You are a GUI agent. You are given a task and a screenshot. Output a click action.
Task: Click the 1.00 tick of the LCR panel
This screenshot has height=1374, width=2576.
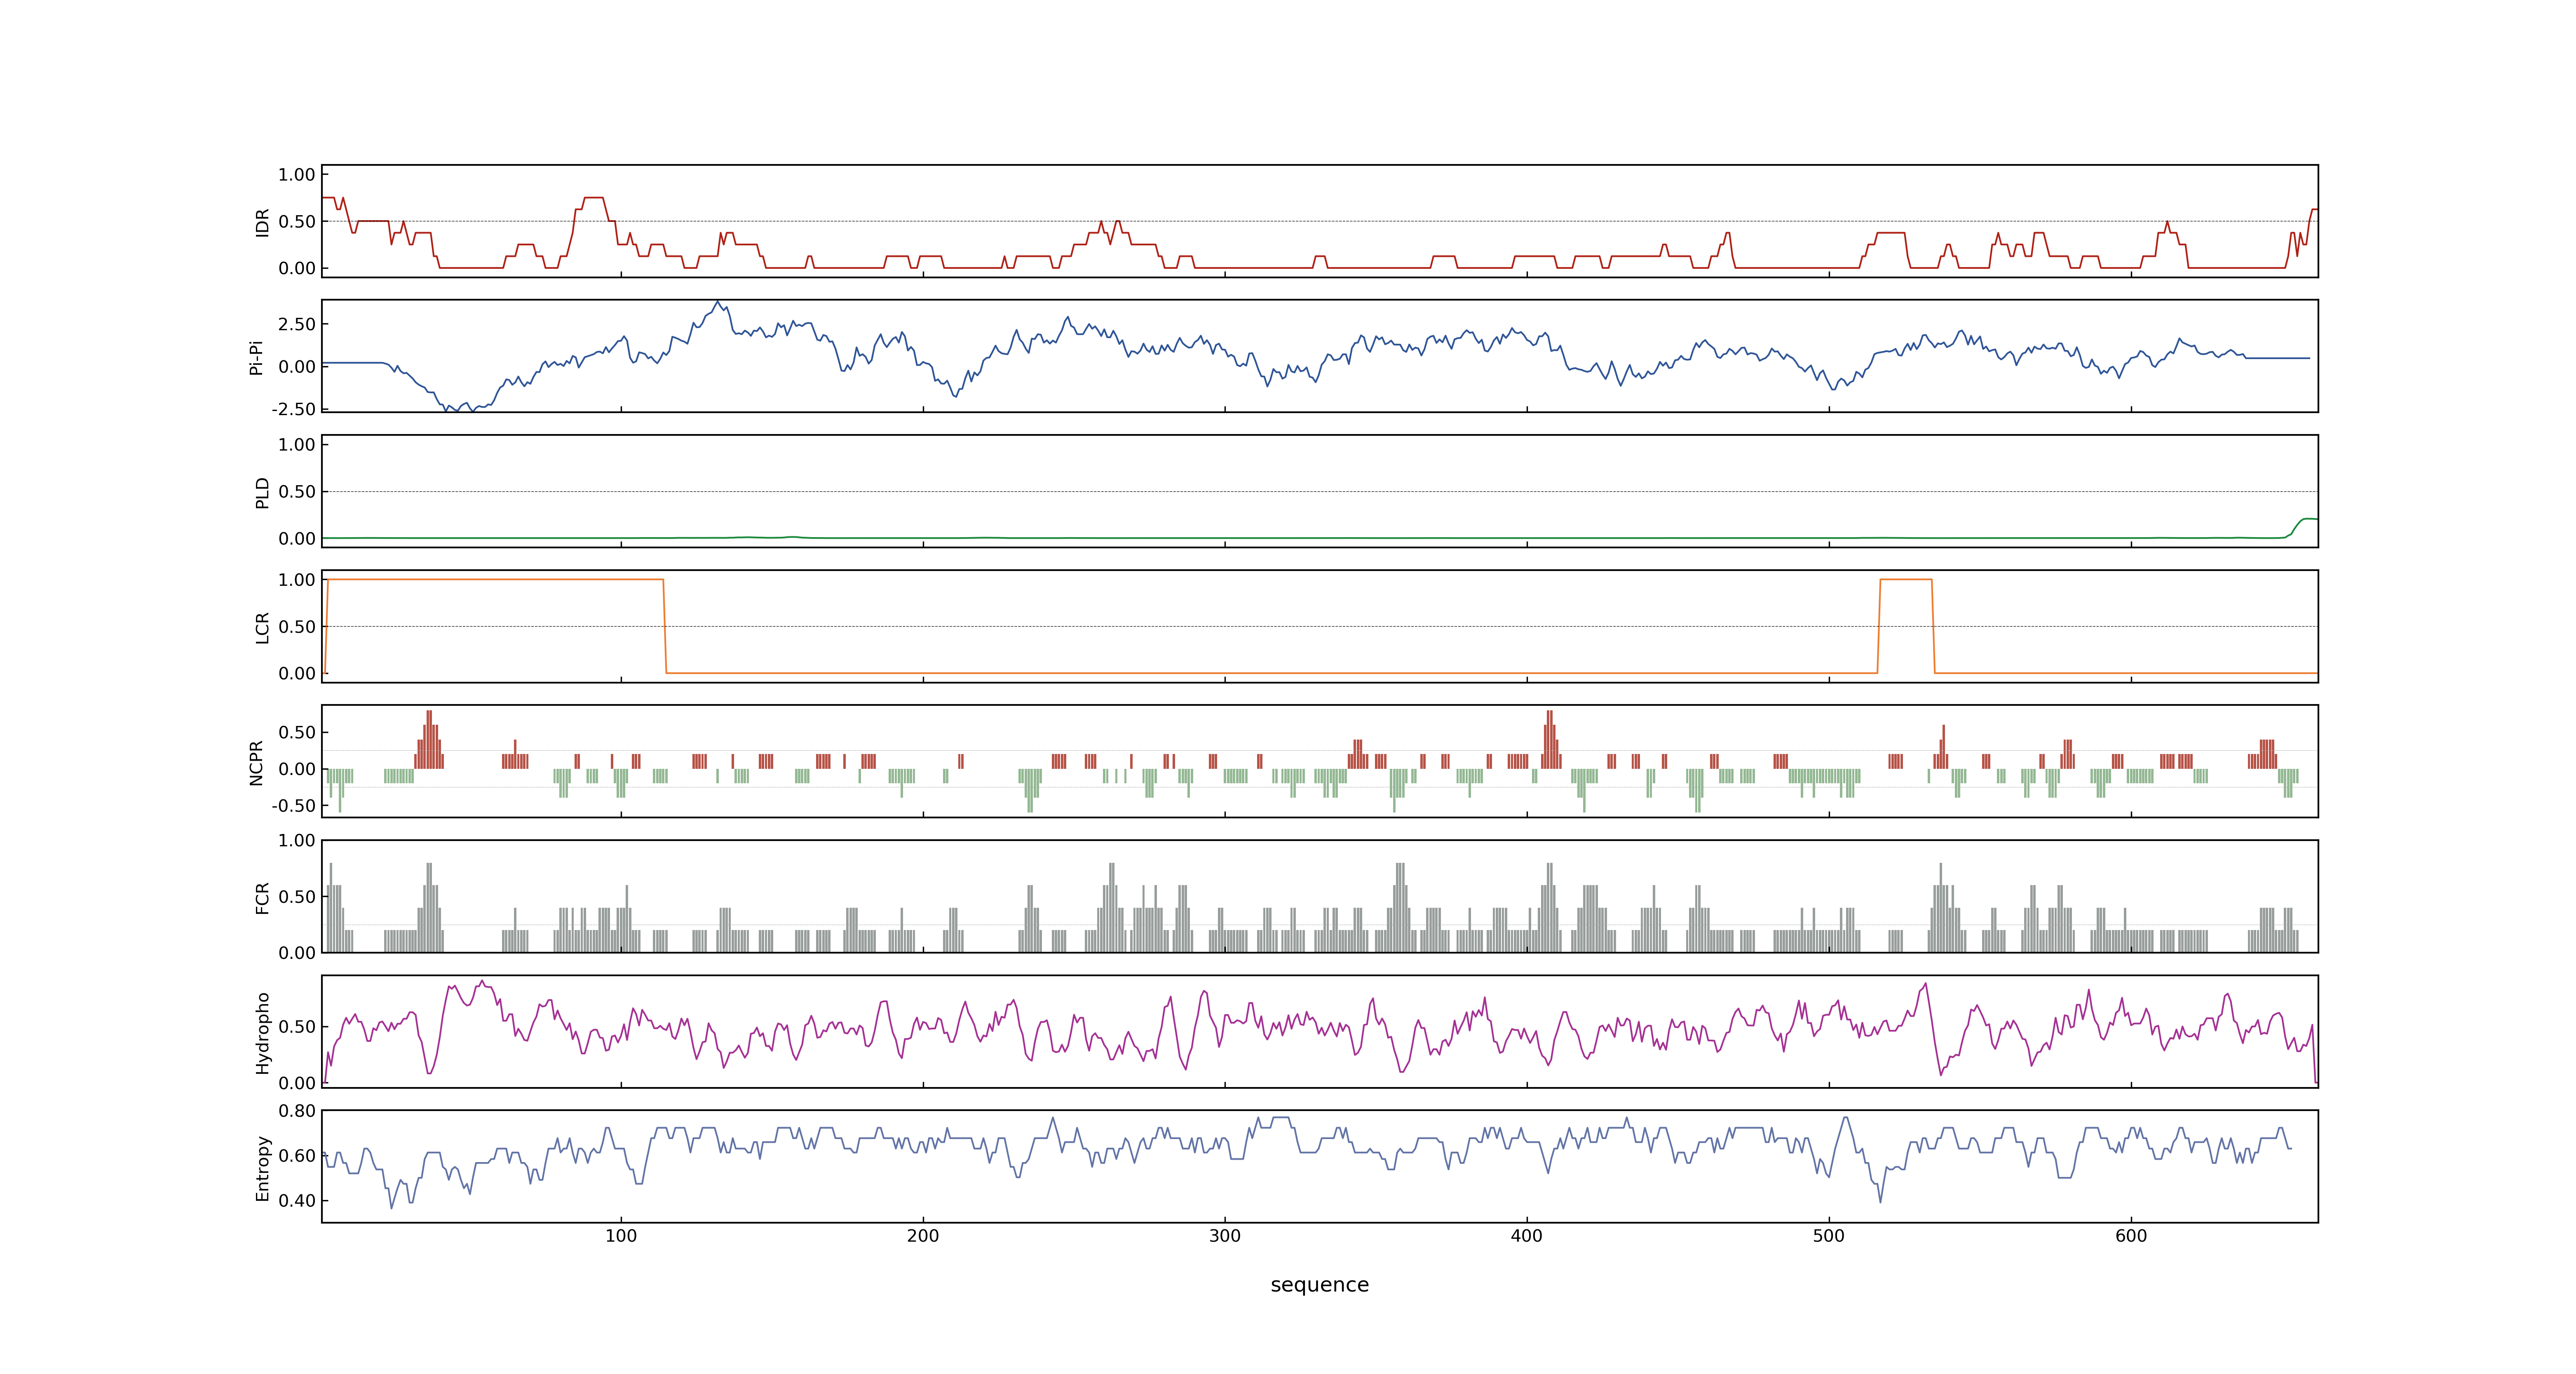[297, 580]
